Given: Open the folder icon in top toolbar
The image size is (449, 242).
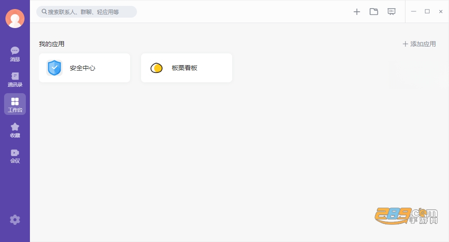Looking at the screenshot, I should 374,12.
